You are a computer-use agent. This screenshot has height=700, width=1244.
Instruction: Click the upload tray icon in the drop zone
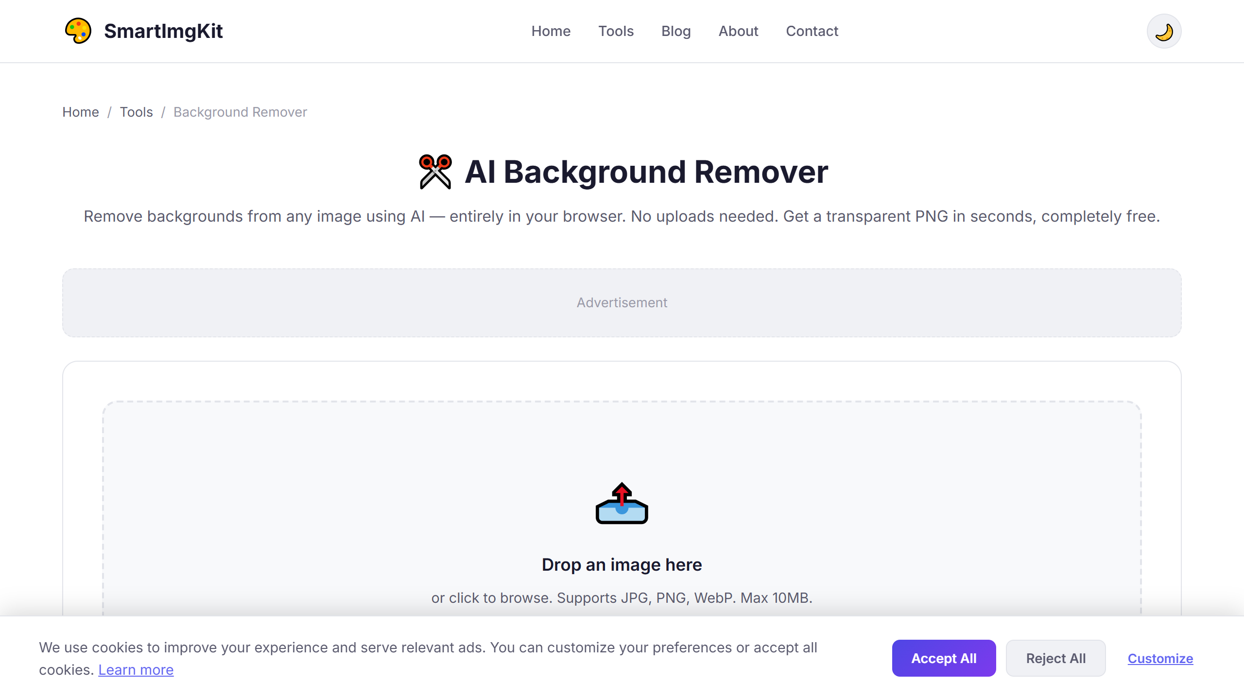(622, 503)
